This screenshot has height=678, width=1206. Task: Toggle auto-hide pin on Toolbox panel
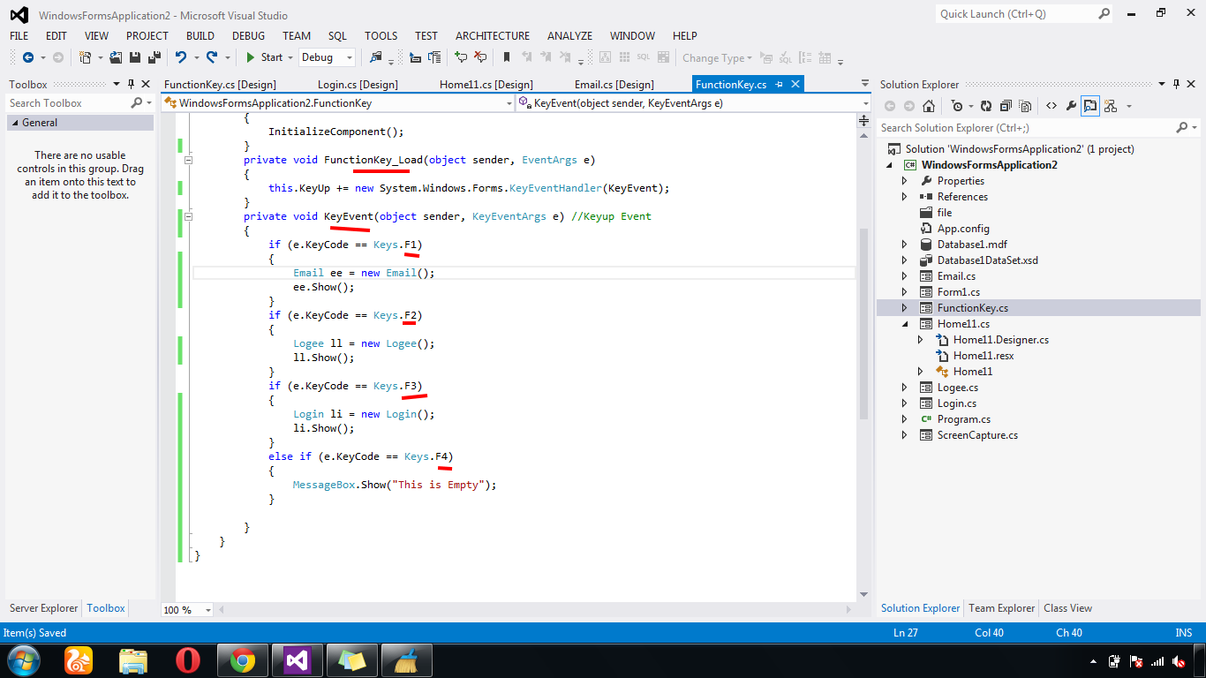[x=132, y=84]
